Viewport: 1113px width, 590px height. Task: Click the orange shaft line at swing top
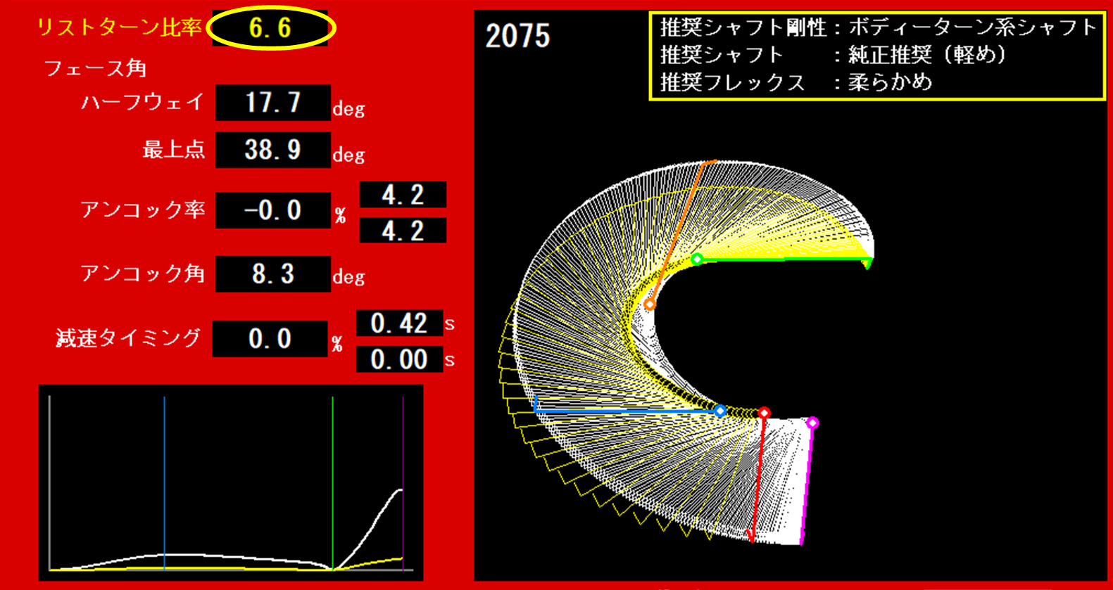tap(681, 235)
